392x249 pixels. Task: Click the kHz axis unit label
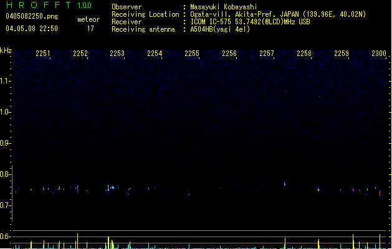point(6,50)
